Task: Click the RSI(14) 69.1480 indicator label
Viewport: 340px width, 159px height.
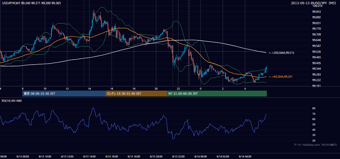Action: 12,101
